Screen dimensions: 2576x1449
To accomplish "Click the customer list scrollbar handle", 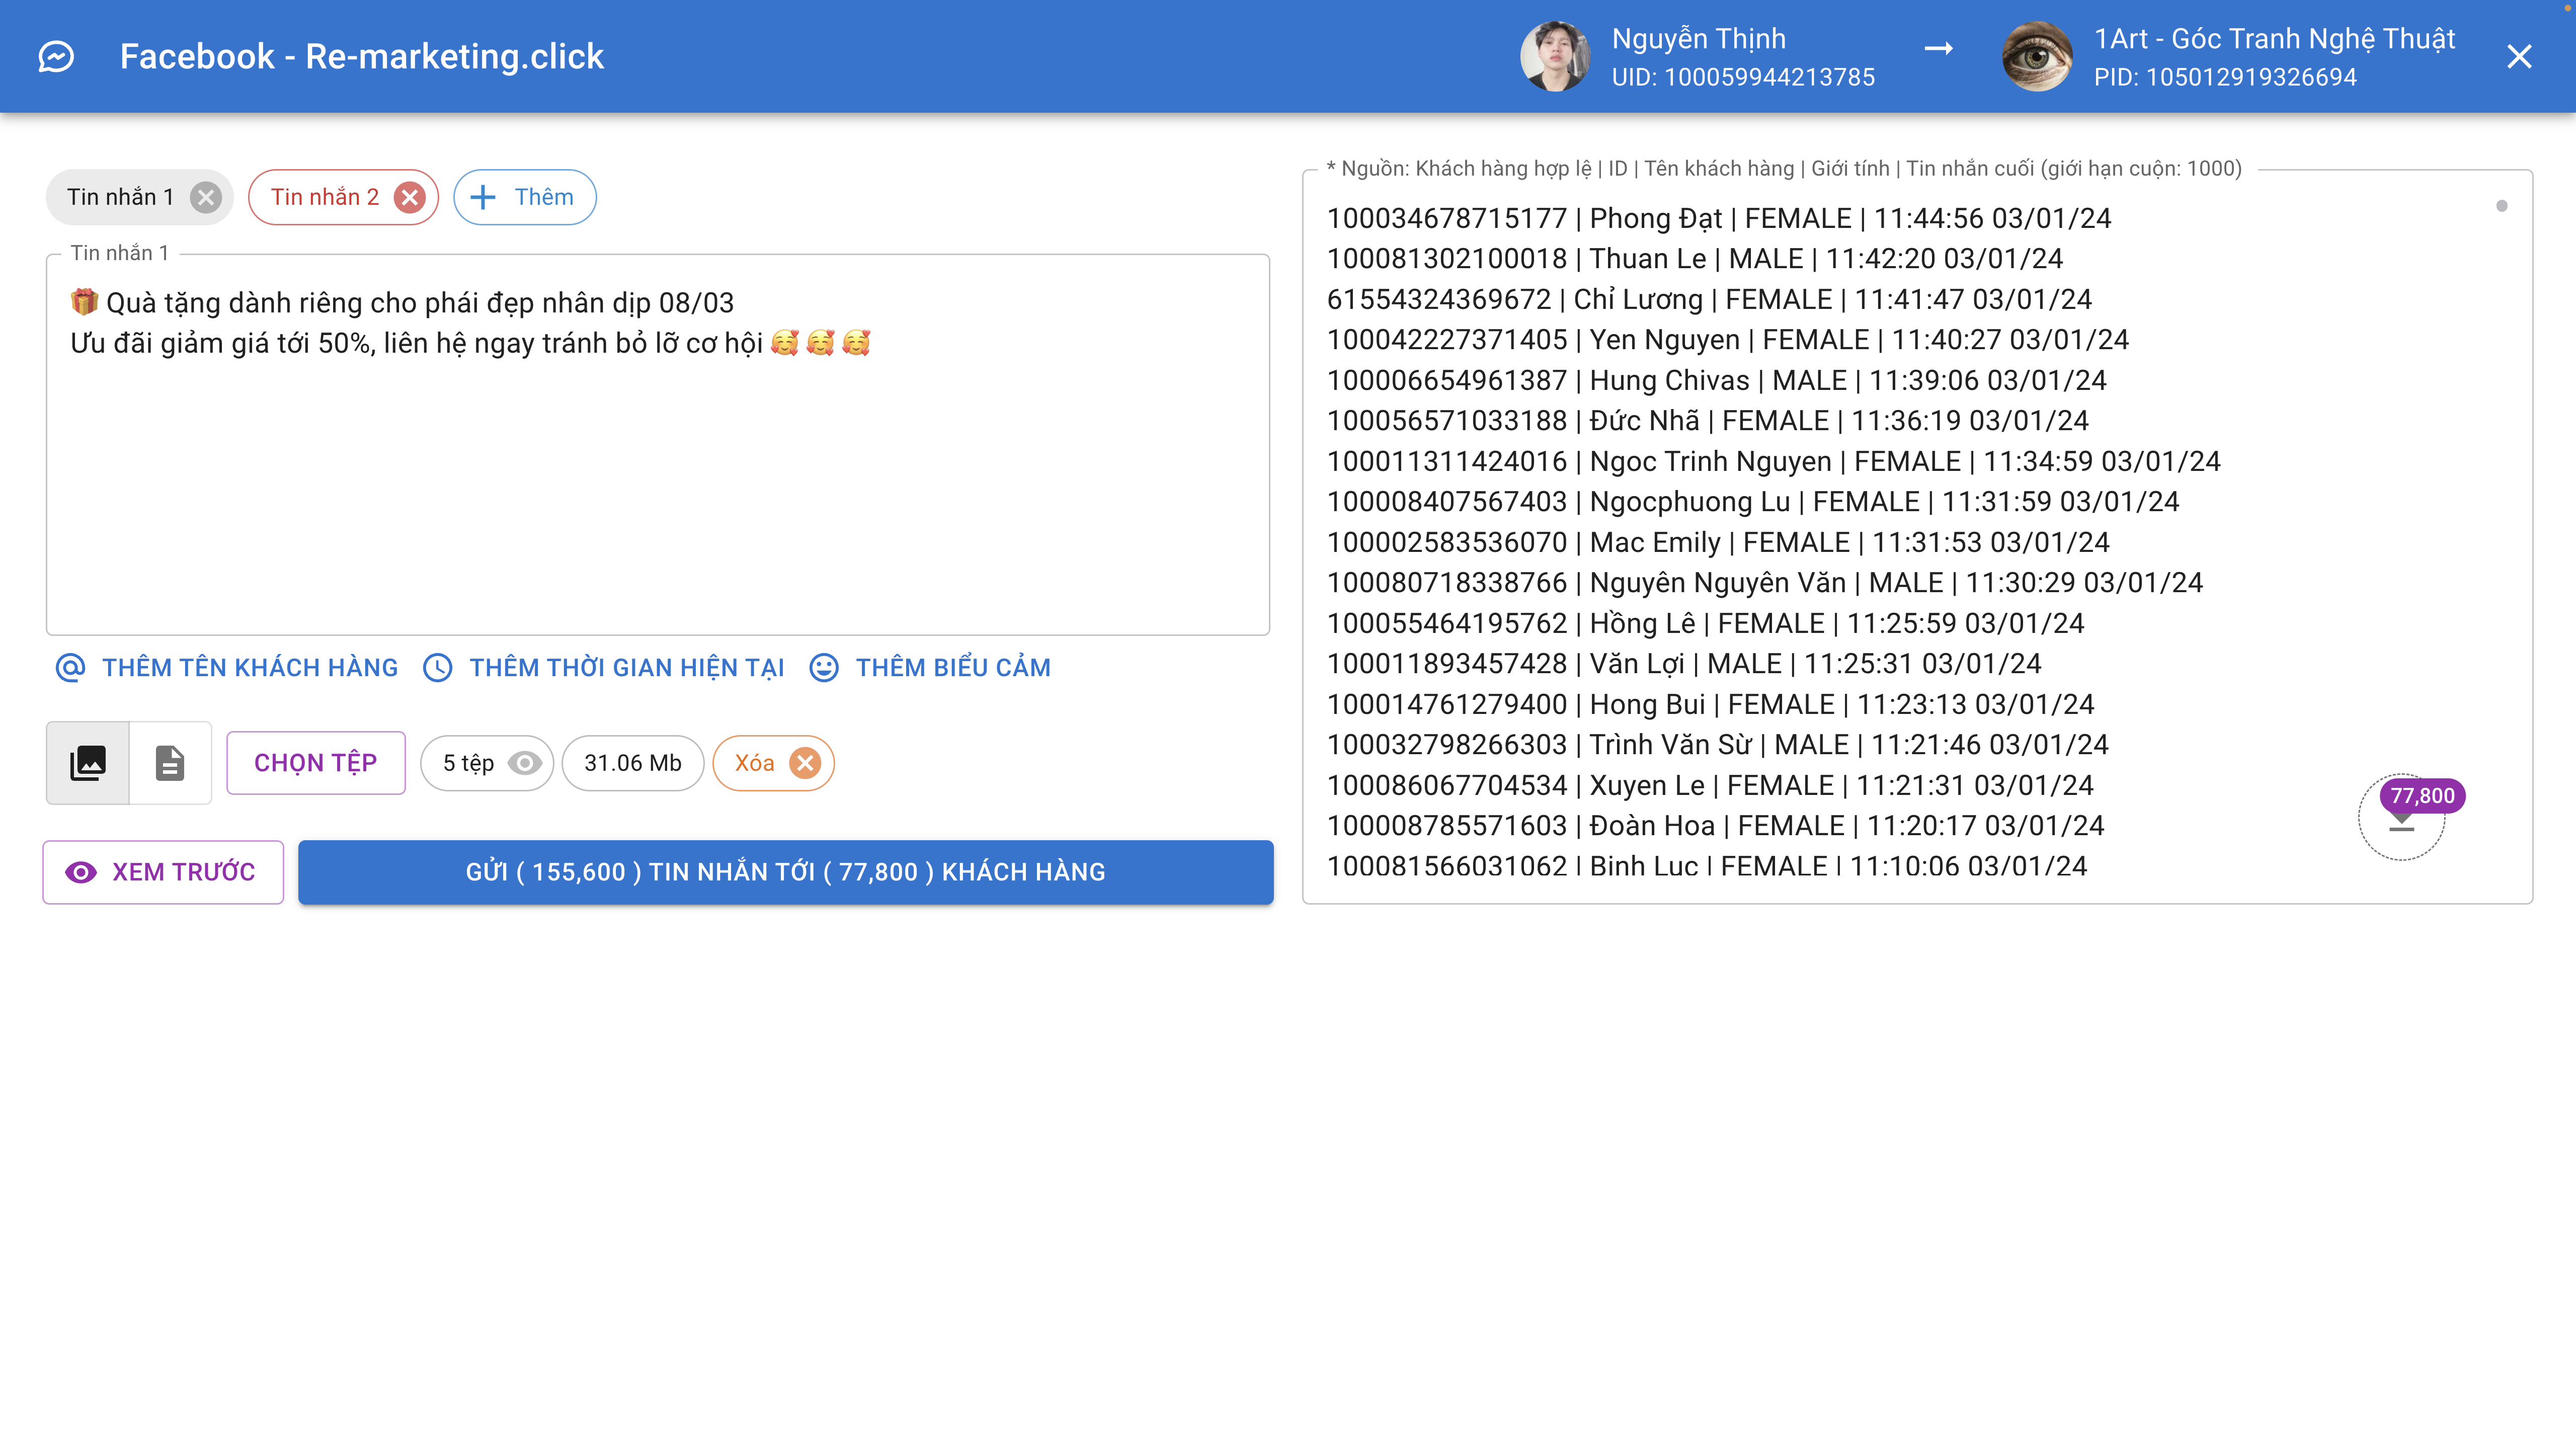I will tap(2501, 206).
